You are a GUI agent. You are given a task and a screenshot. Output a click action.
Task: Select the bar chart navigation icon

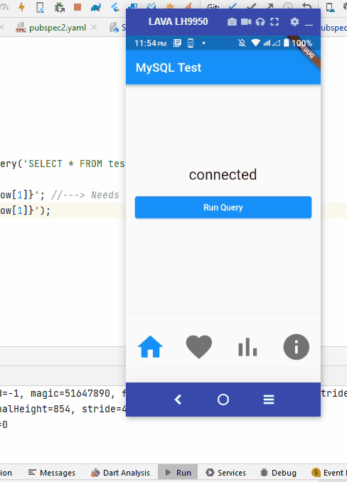(247, 347)
